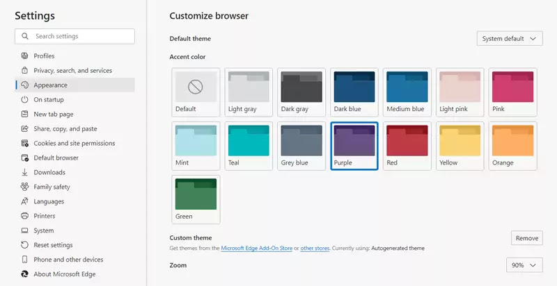Screen dimensions: 557x286
Task: Open Default browser settings
Action: click(75, 158)
